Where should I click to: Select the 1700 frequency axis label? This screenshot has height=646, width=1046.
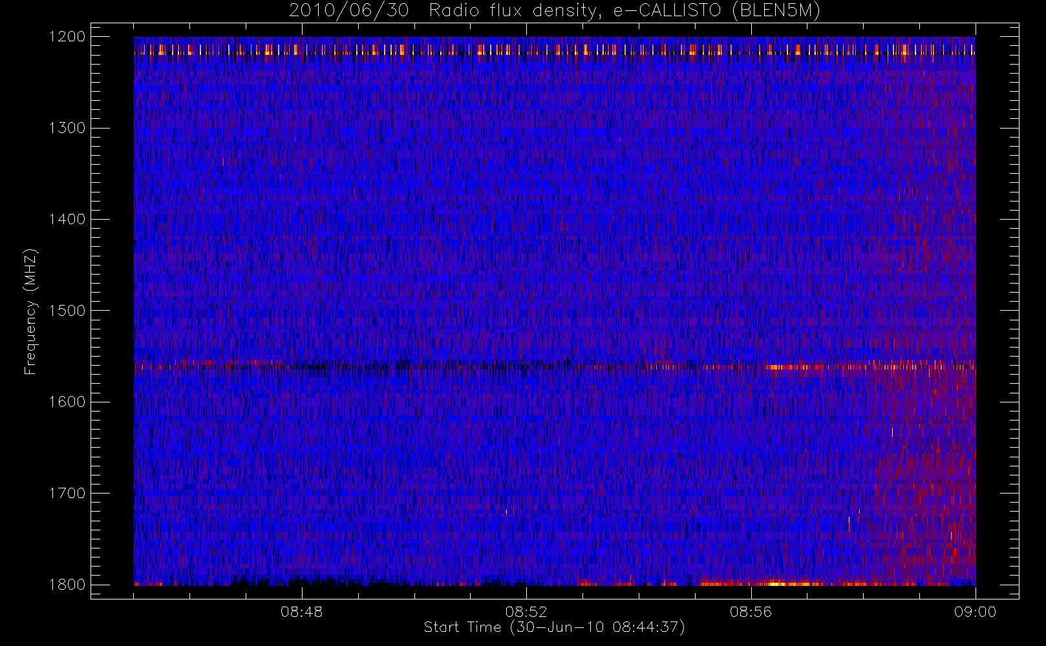pyautogui.click(x=67, y=493)
